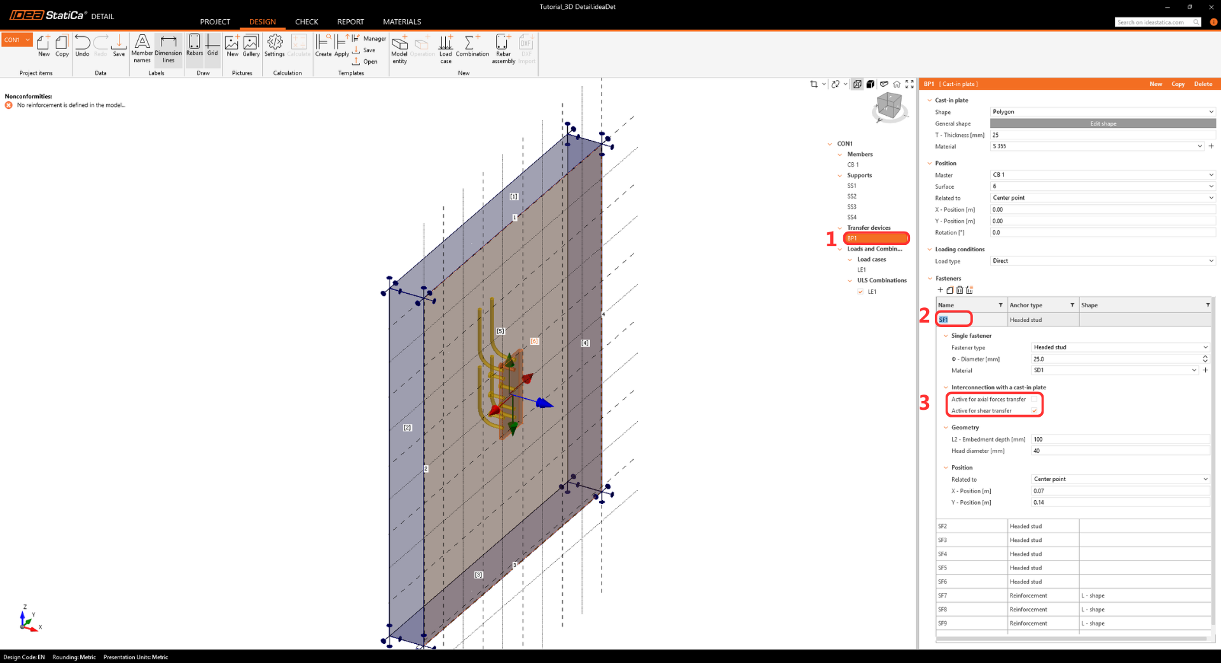Click the T - Thickness input field
Screen dimensions: 1221x663
[1102, 135]
